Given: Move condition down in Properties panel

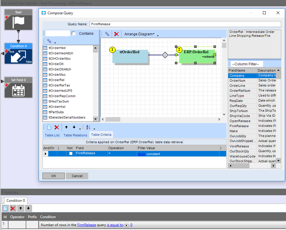Looking at the screenshot, I should 28,208.
